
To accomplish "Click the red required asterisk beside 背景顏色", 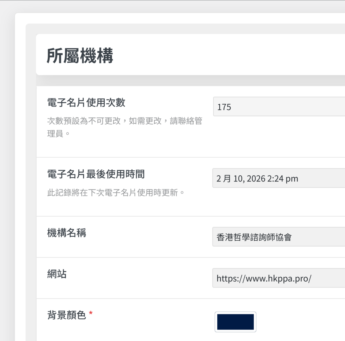I will [x=91, y=313].
